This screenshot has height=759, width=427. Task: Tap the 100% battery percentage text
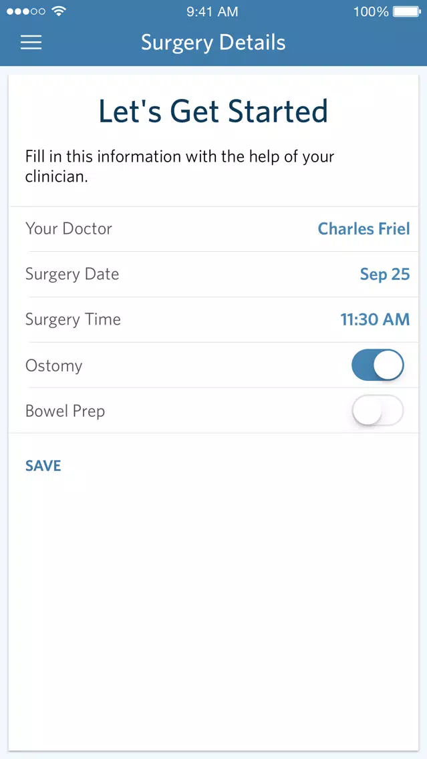[371, 11]
